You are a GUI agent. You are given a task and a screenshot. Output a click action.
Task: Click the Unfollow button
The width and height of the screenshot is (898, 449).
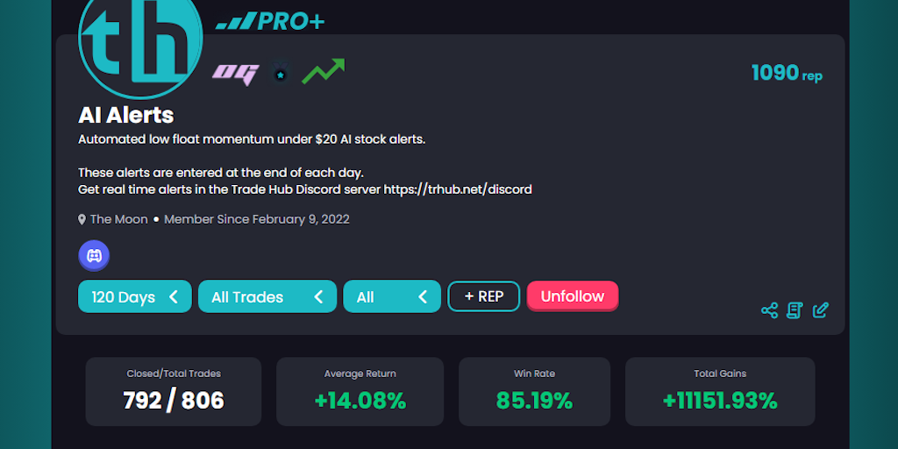pos(573,296)
